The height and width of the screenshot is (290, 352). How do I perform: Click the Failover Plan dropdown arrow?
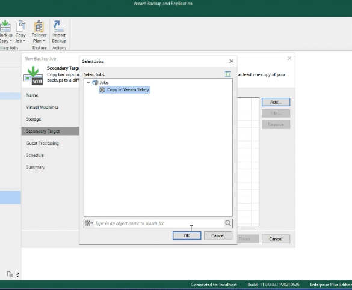coord(44,41)
